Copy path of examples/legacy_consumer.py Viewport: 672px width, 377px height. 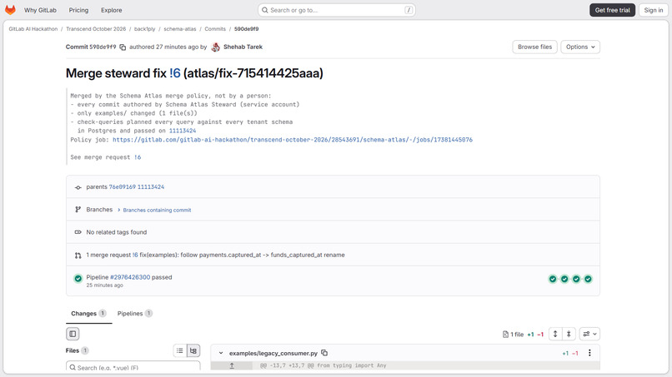coord(324,353)
